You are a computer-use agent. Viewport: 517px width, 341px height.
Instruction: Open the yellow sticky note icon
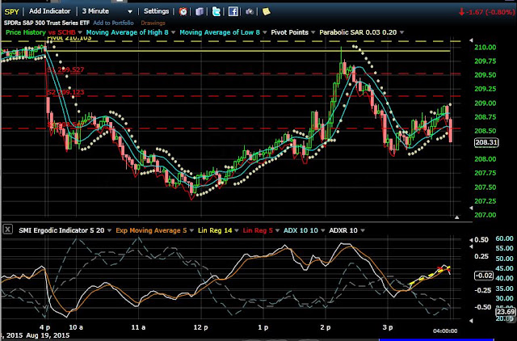tap(266, 11)
